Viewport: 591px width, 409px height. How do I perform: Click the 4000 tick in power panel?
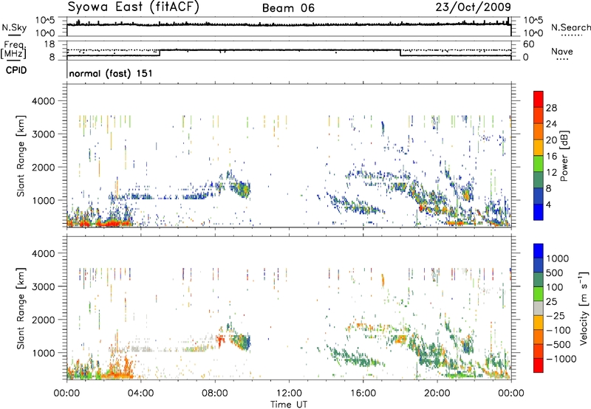43,101
